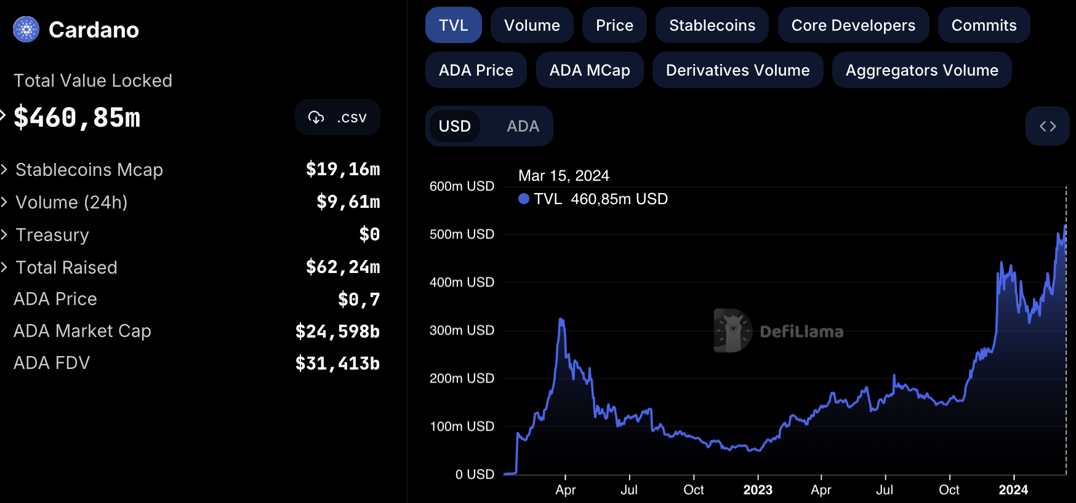This screenshot has height=503, width=1076.
Task: Enable the Price chart option
Action: [x=614, y=25]
